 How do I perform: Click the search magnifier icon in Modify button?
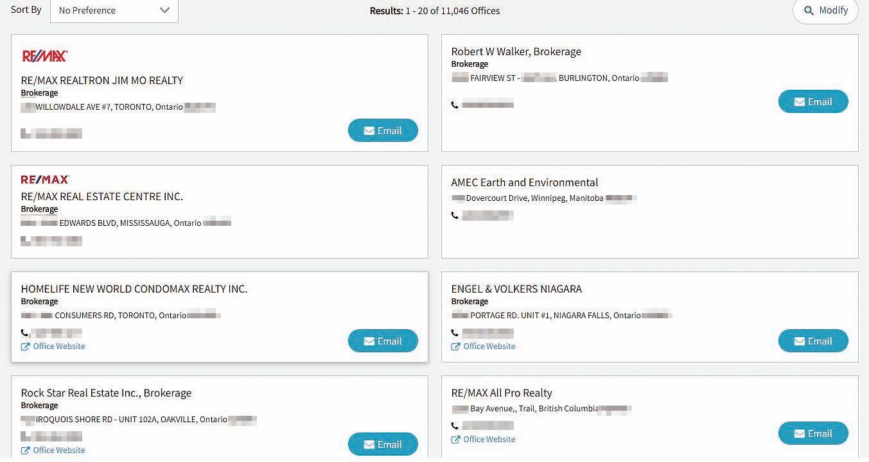[x=809, y=11]
